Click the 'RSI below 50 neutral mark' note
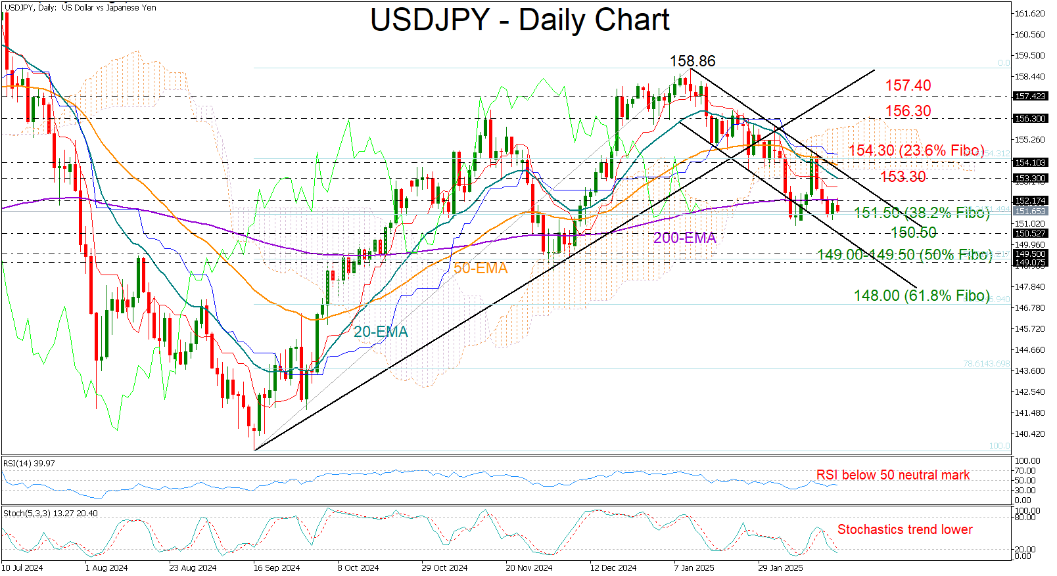Screen dimensions: 1057x576 click(x=893, y=475)
